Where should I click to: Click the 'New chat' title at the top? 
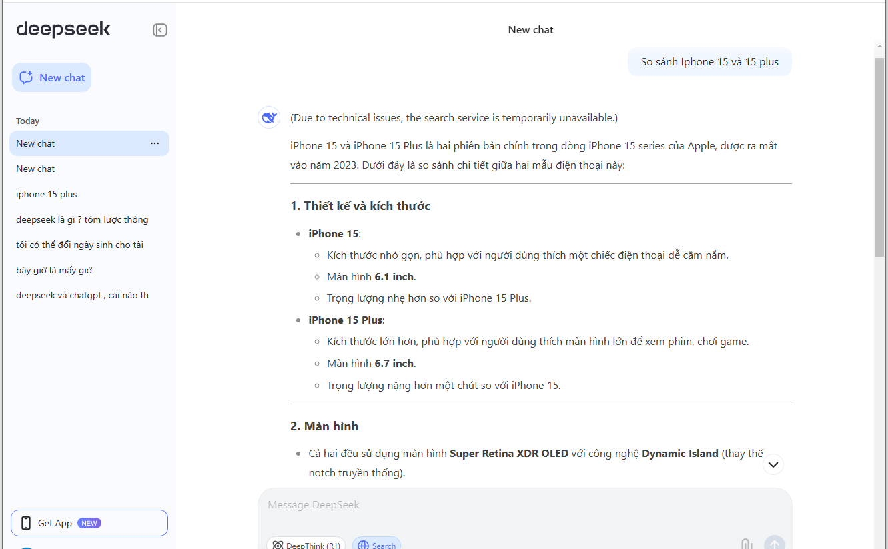pos(530,30)
